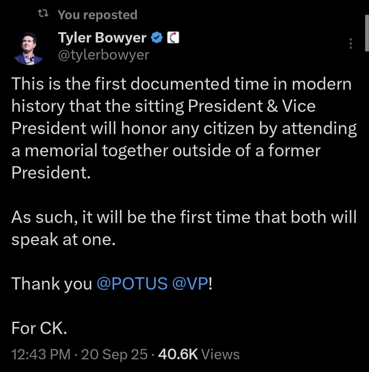Click the scrollbar on the right edge
369x372 pixels.
366,34
